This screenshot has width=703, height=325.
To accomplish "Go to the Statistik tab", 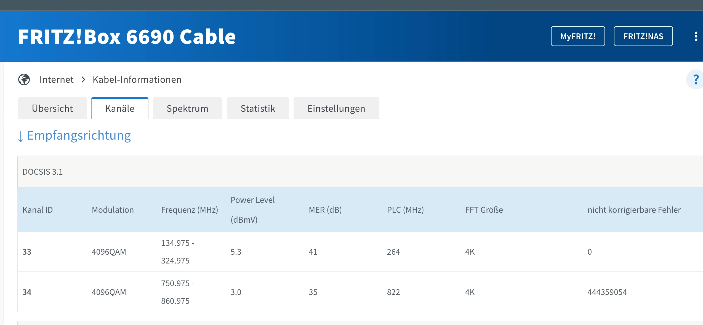I will coord(258,108).
